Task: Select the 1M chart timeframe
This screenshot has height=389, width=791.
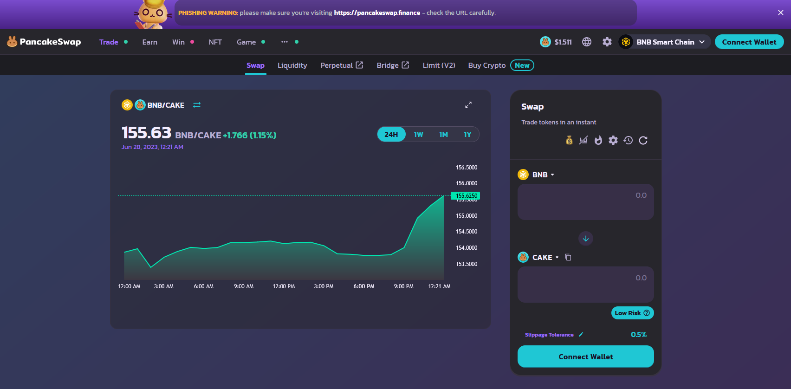Action: click(x=444, y=135)
